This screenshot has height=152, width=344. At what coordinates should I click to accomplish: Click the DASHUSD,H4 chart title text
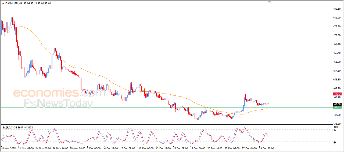14,3
